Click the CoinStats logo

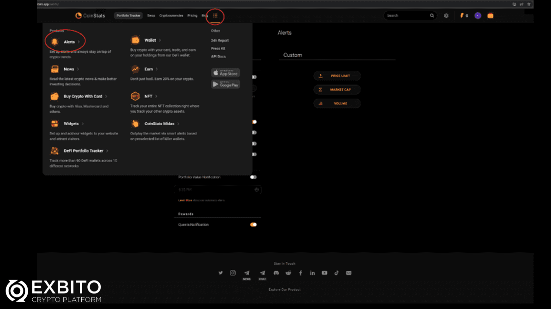(90, 15)
